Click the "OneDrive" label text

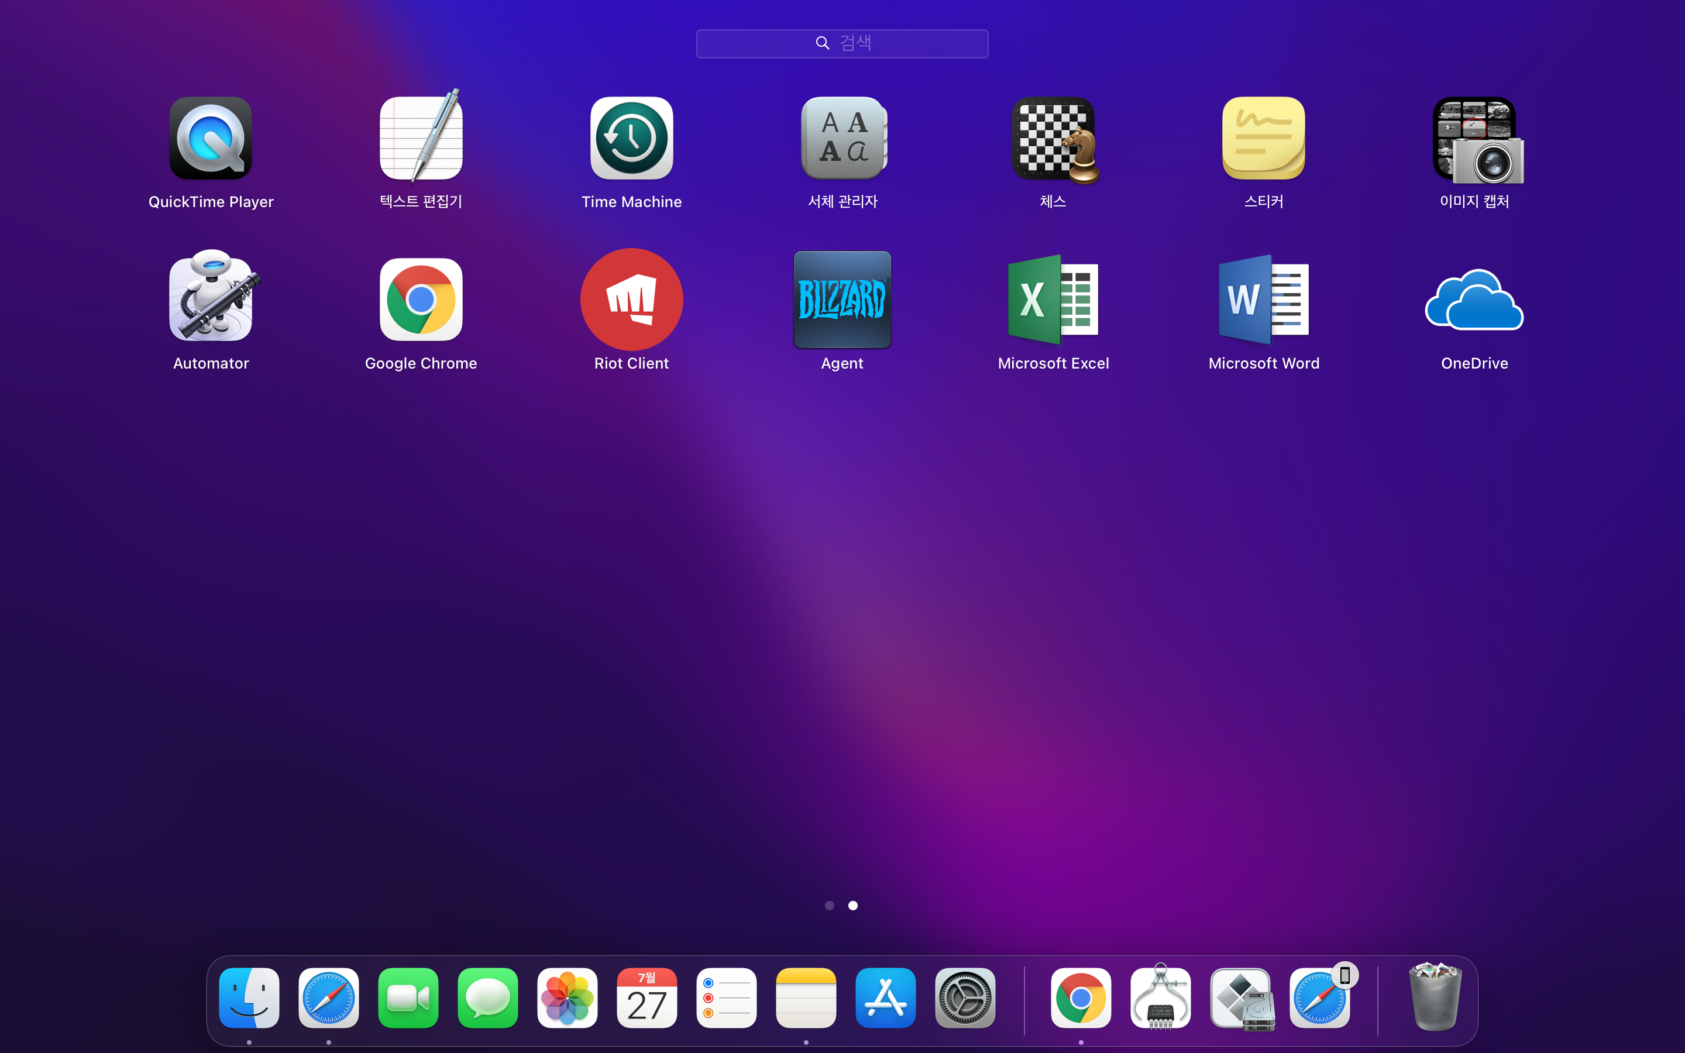coord(1474,363)
